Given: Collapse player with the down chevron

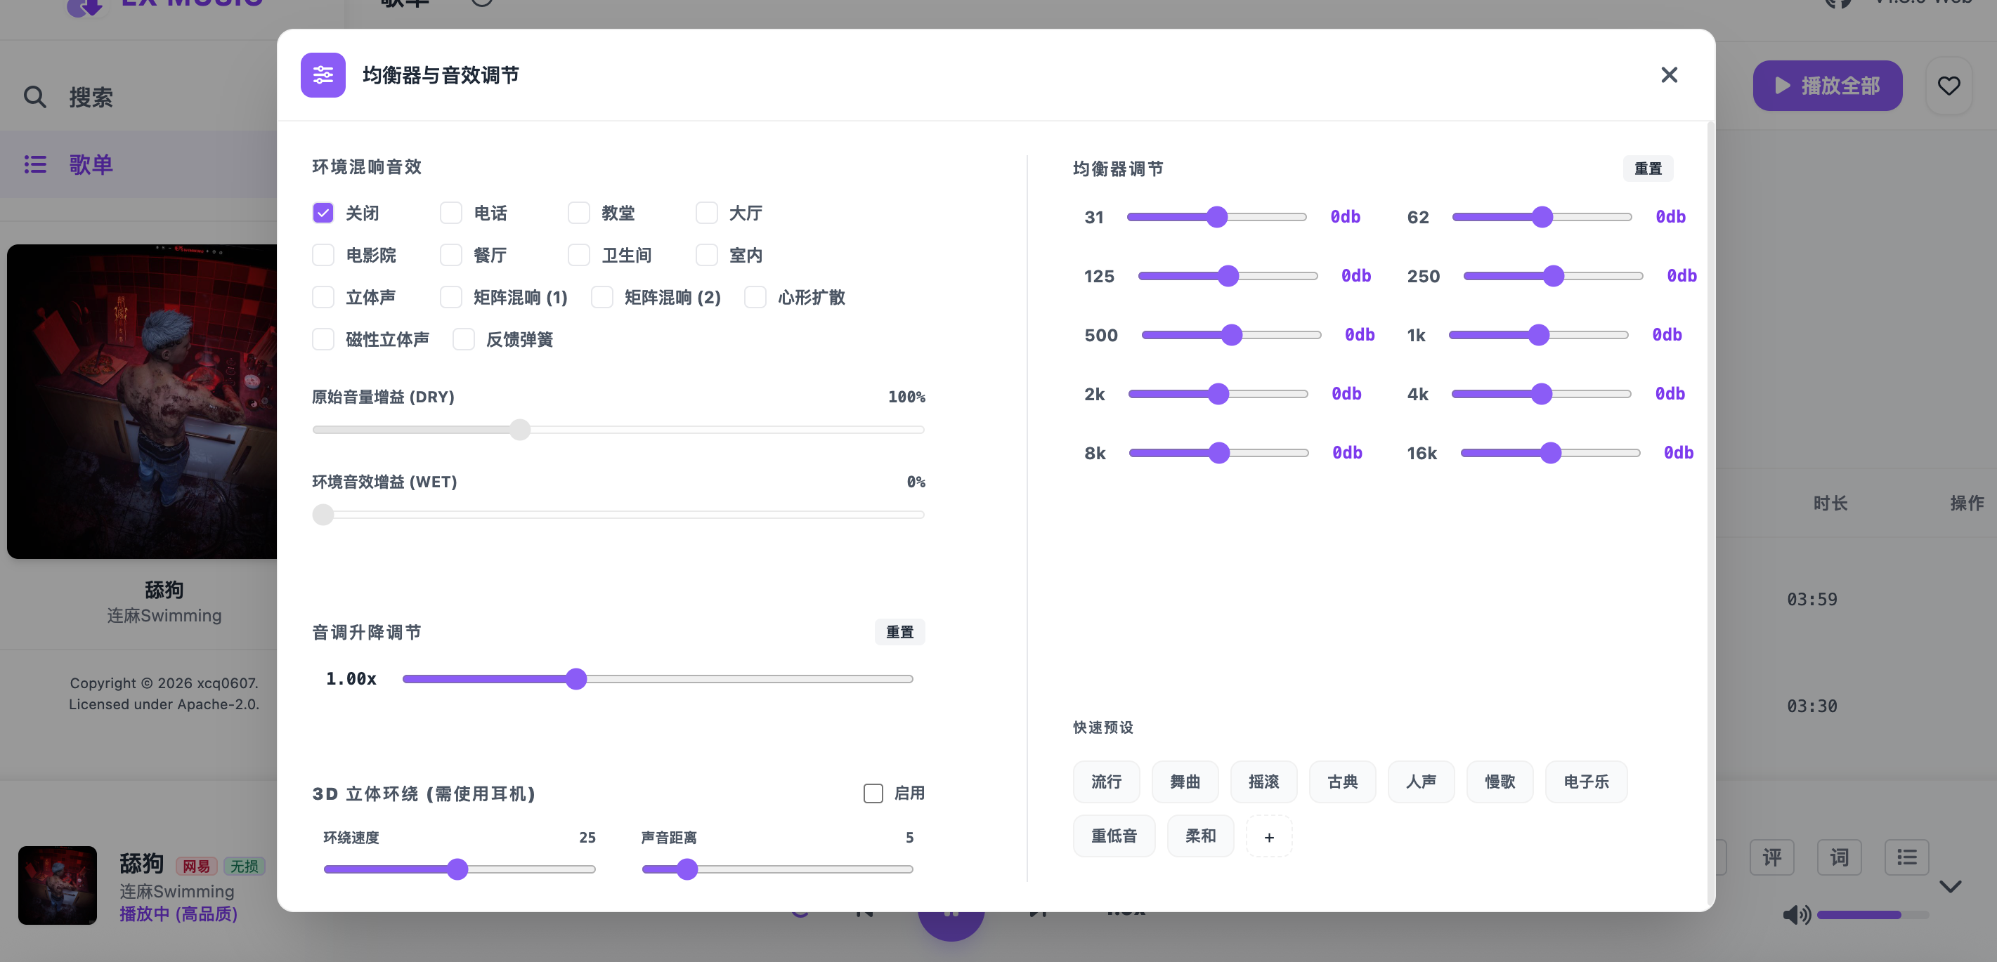Looking at the screenshot, I should [1950, 886].
